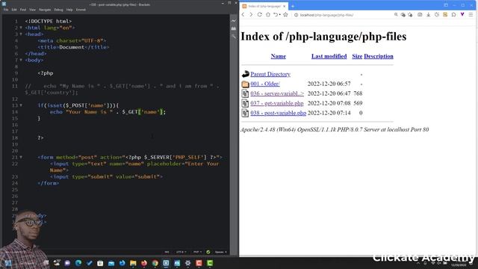Open Settings gear from the taskbar
This screenshot has height=269, width=478.
pyautogui.click(x=188, y=263)
